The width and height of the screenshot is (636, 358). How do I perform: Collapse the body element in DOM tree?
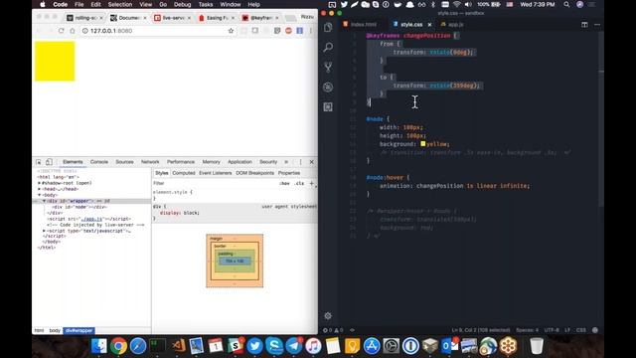[x=40, y=195]
